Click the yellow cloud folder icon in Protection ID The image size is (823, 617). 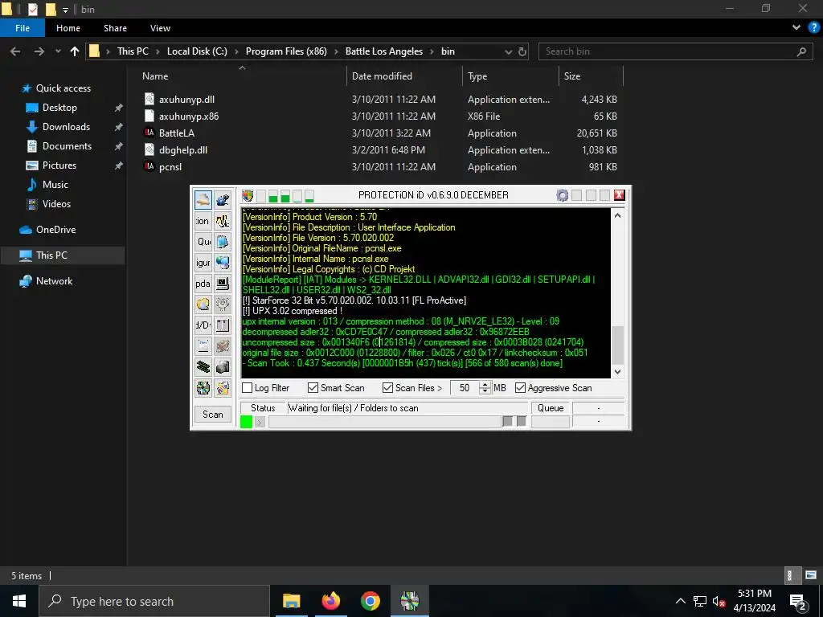click(203, 304)
